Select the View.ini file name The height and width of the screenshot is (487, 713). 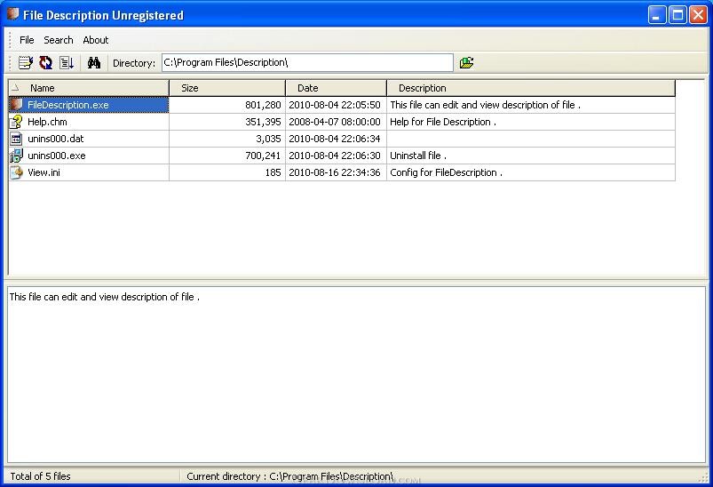(44, 172)
